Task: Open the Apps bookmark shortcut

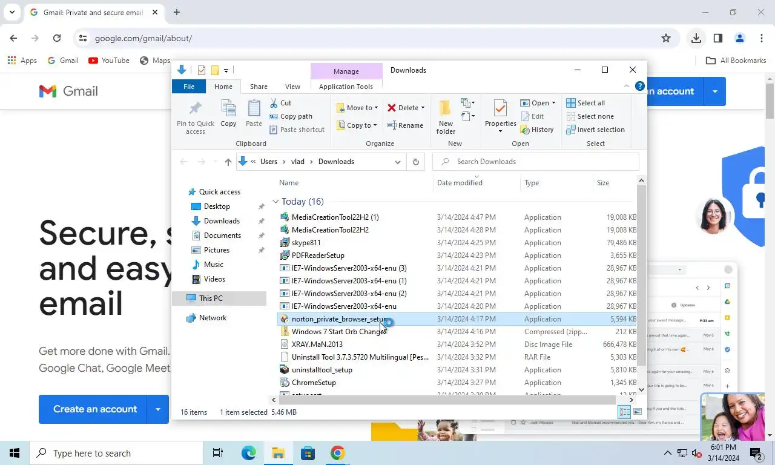Action: (22, 61)
